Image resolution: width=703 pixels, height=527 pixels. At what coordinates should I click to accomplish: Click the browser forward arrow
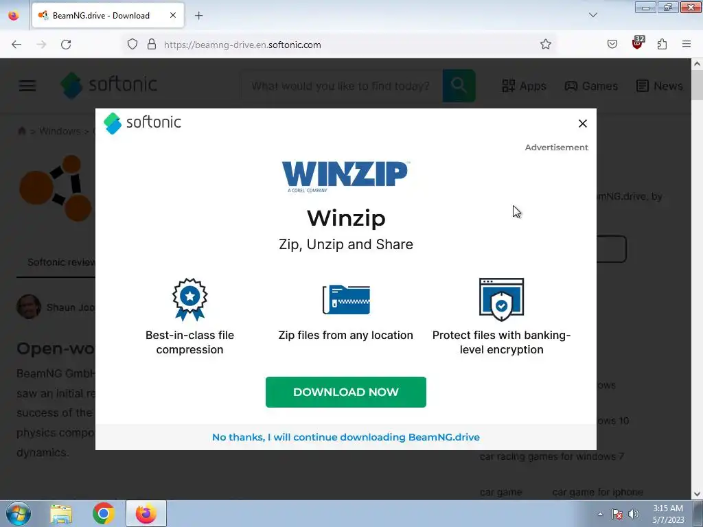(x=41, y=45)
